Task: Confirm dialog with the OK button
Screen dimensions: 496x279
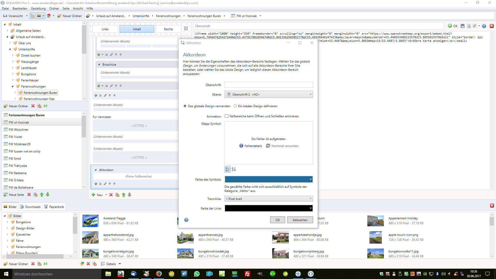Action: (x=277, y=220)
